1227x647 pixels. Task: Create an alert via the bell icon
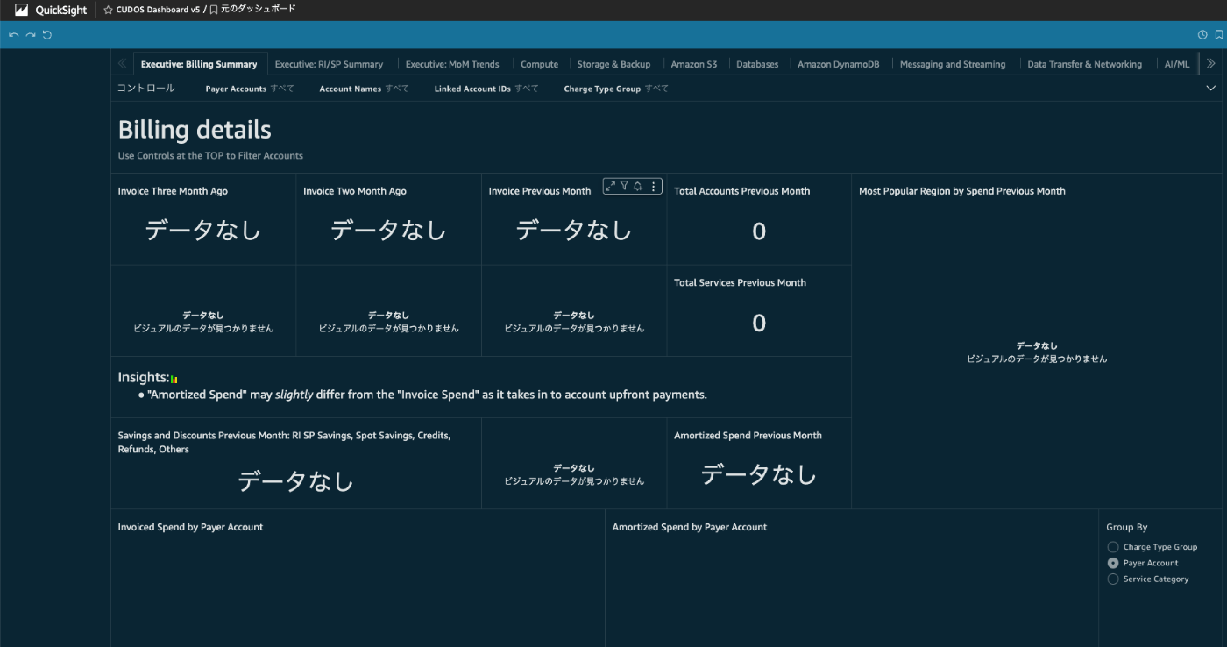pyautogui.click(x=638, y=186)
